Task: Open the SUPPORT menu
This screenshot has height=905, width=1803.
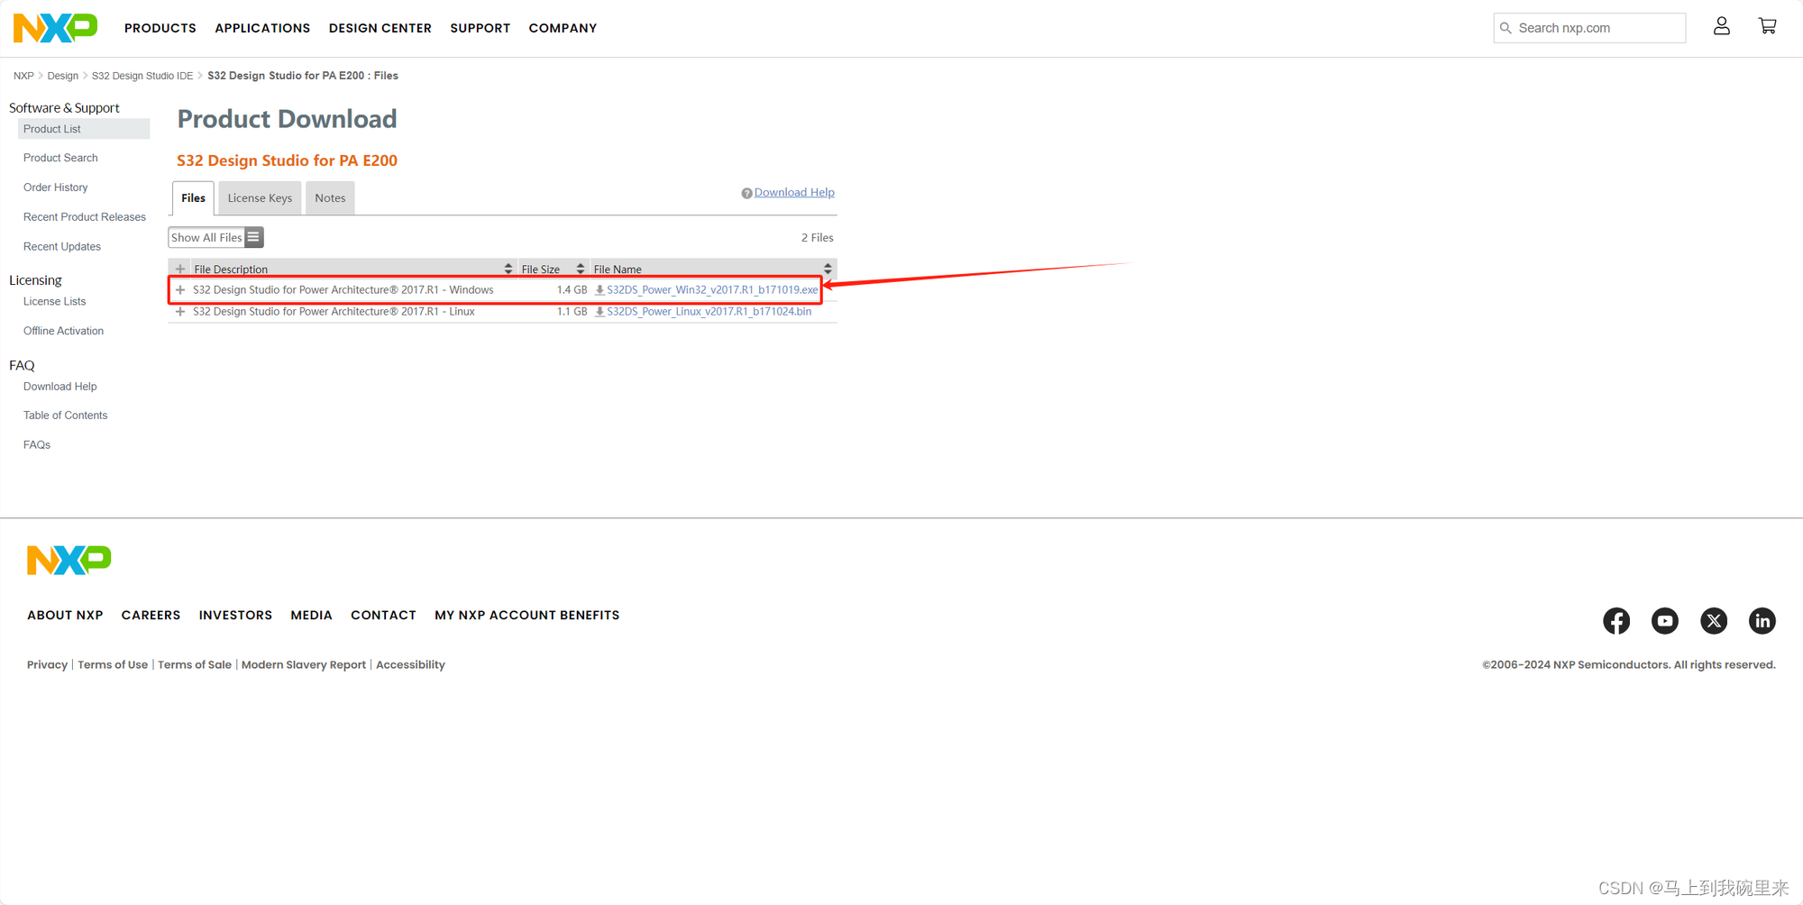Action: click(x=480, y=28)
